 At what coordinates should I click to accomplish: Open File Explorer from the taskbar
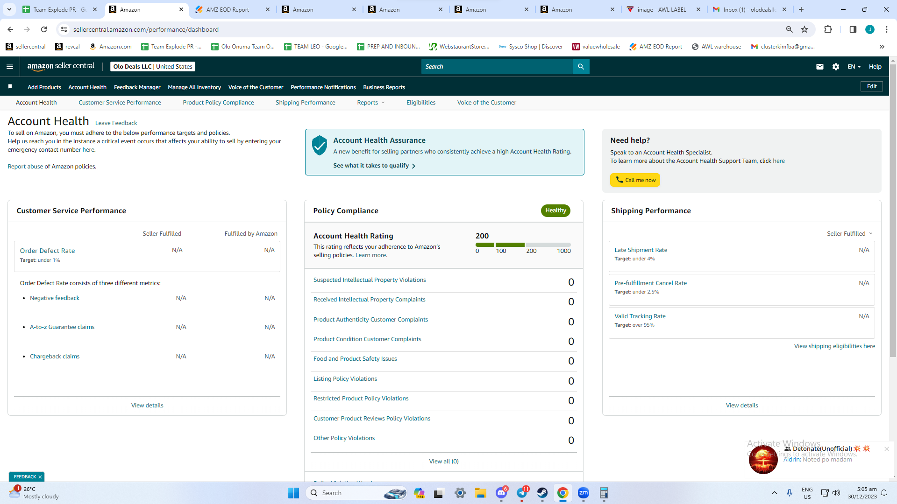pyautogui.click(x=481, y=493)
